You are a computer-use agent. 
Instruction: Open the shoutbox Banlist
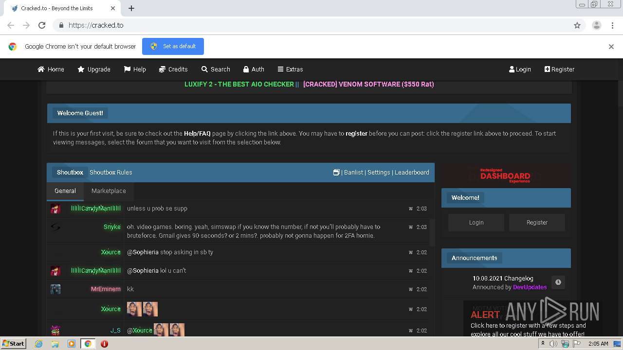pyautogui.click(x=353, y=172)
